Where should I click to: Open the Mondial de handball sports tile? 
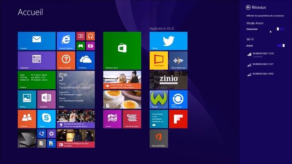(76, 119)
